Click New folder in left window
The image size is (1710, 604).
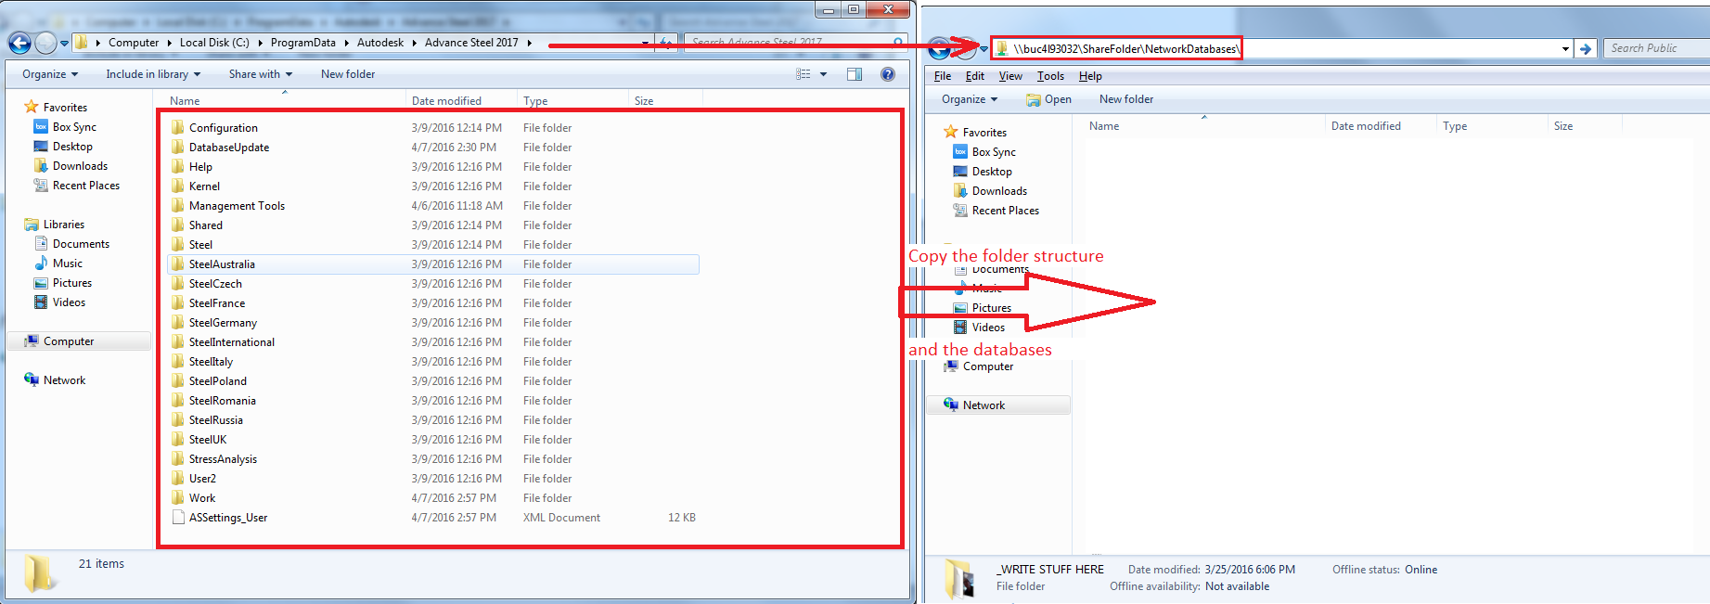(348, 74)
